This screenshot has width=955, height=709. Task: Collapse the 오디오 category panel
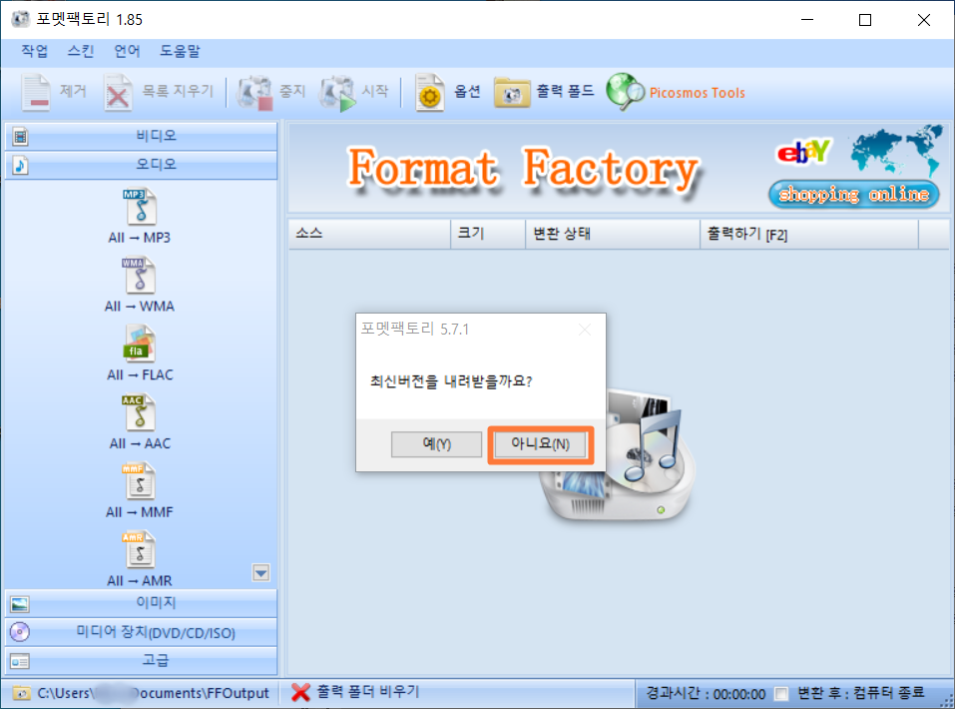[x=142, y=165]
